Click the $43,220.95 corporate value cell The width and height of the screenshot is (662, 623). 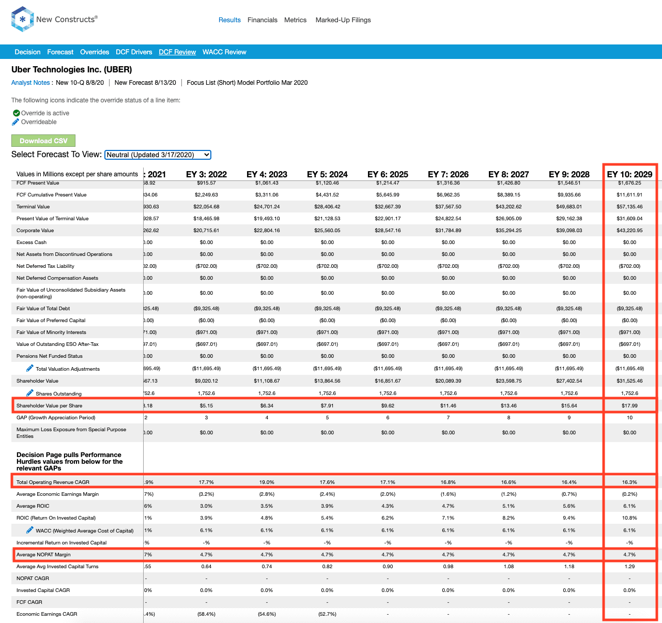[629, 231]
